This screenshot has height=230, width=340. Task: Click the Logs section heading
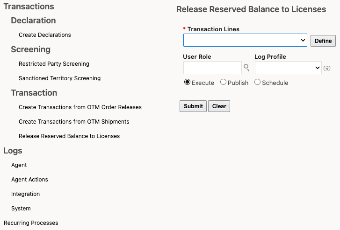click(x=13, y=151)
